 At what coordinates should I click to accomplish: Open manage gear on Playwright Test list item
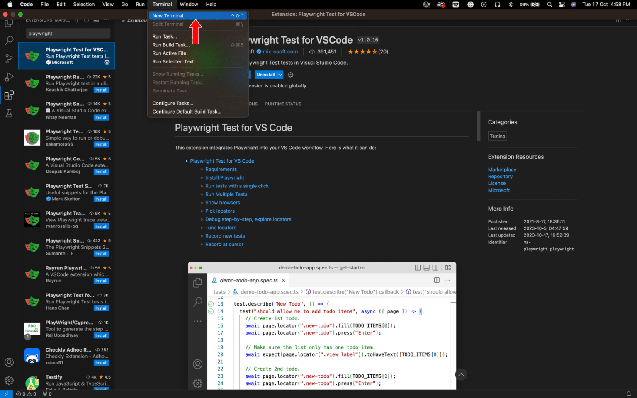107,62
